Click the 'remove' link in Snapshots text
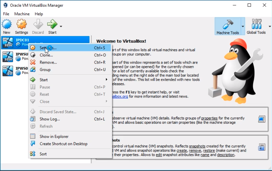 (x=195, y=150)
